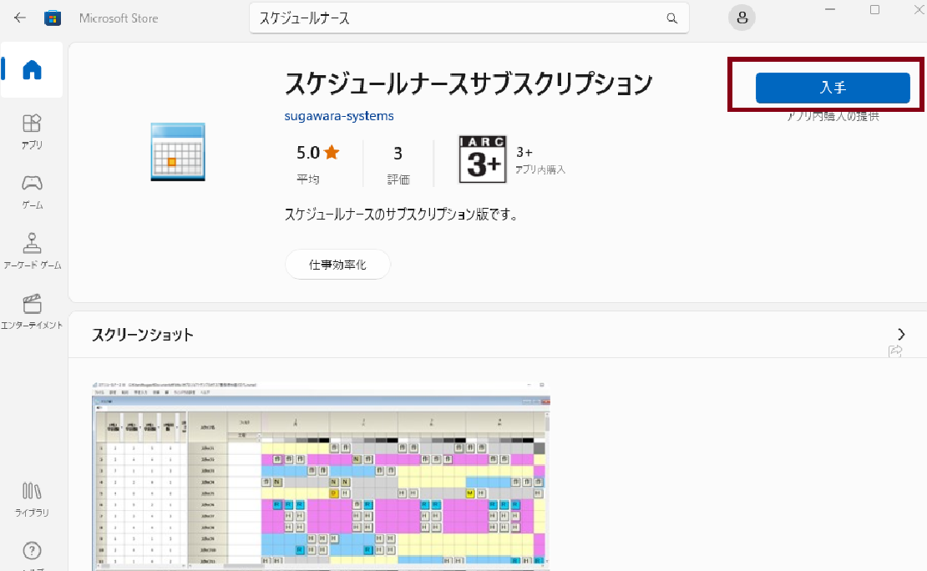
Task: Open the user account profile icon
Action: pos(742,18)
